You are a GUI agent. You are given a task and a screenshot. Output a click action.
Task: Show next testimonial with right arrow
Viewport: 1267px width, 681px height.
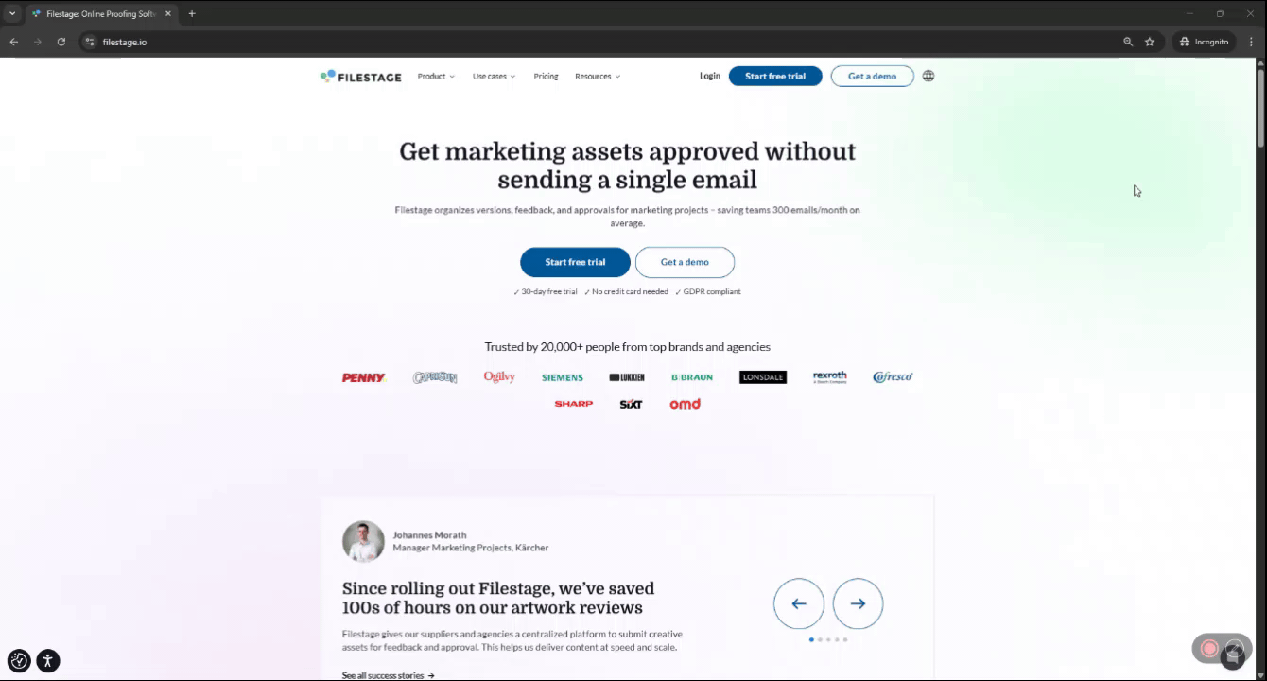(858, 603)
